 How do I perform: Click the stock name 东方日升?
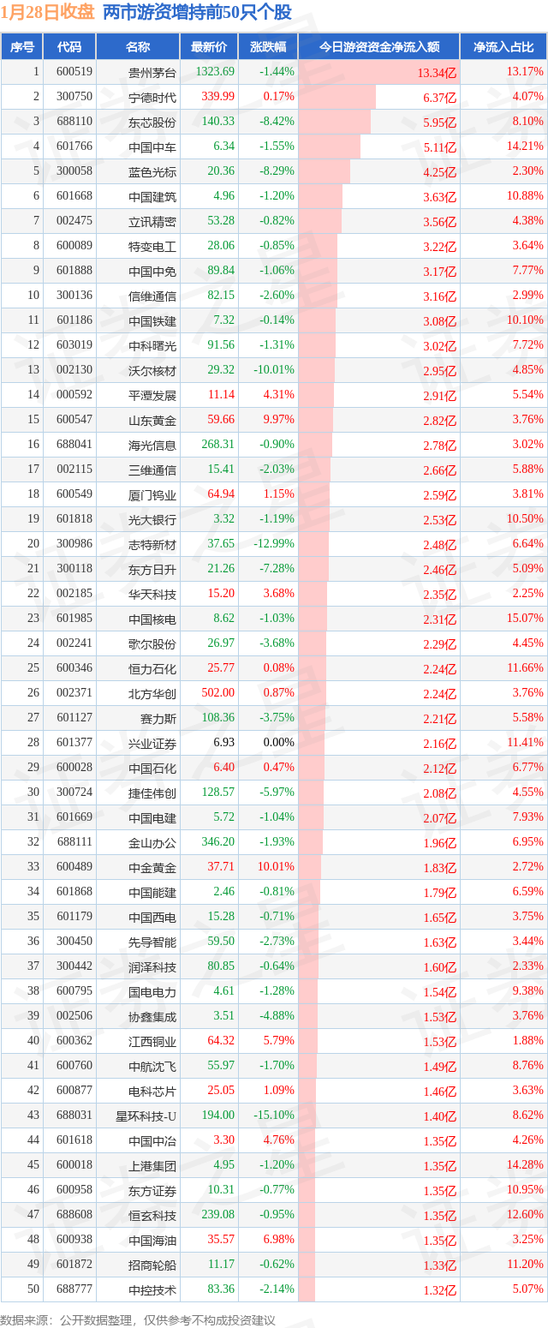pyautogui.click(x=152, y=570)
